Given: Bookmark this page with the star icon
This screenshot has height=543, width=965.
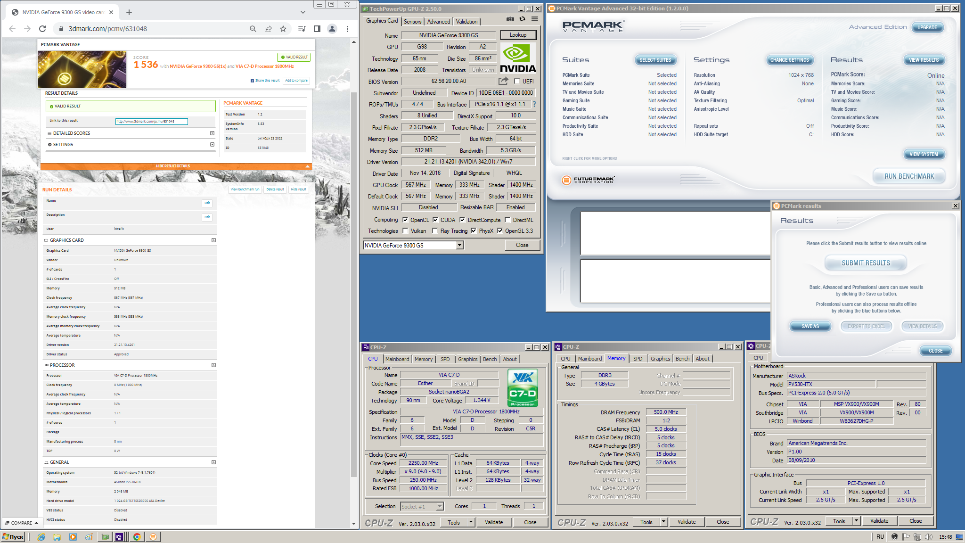Looking at the screenshot, I should point(283,29).
